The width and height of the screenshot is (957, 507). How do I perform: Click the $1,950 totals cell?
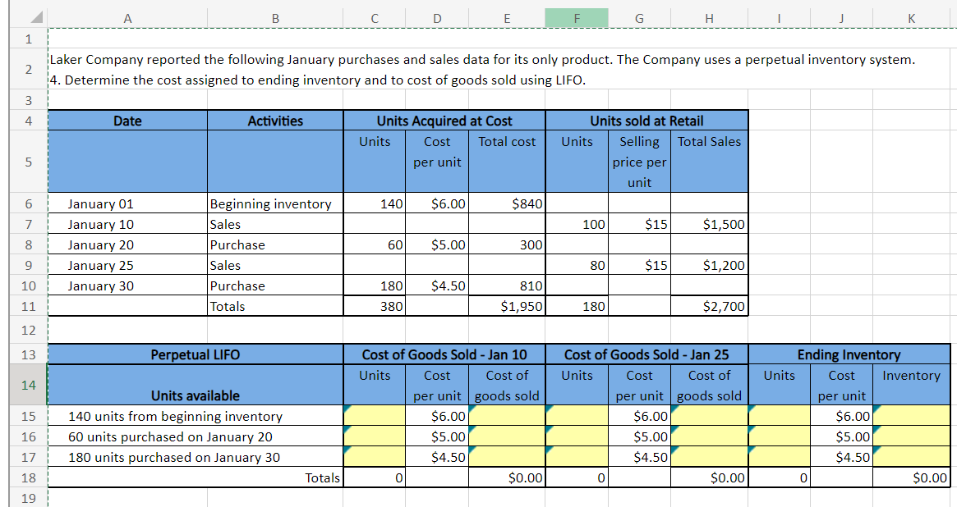(507, 306)
